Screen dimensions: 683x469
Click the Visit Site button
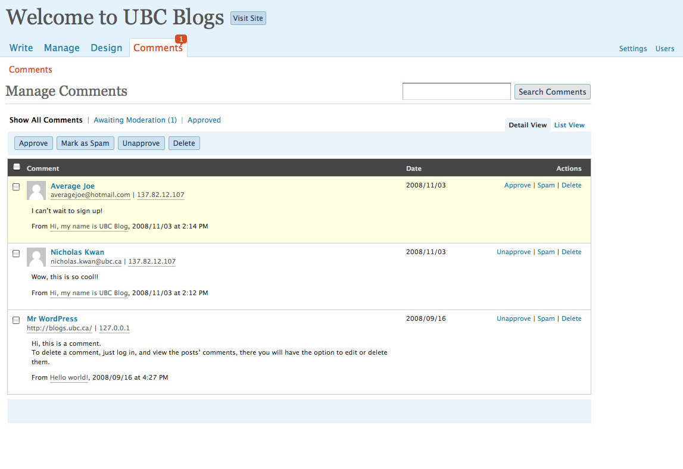click(248, 18)
